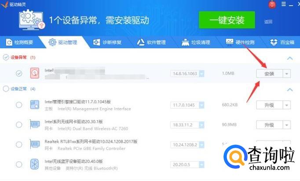Image resolution: width=300 pixels, height=181 pixels.
Task: Go to 垃圾清理 tab
Action: [x=196, y=42]
